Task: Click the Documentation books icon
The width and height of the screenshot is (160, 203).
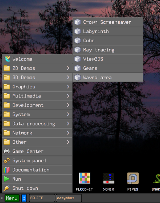Action: coord(7,170)
